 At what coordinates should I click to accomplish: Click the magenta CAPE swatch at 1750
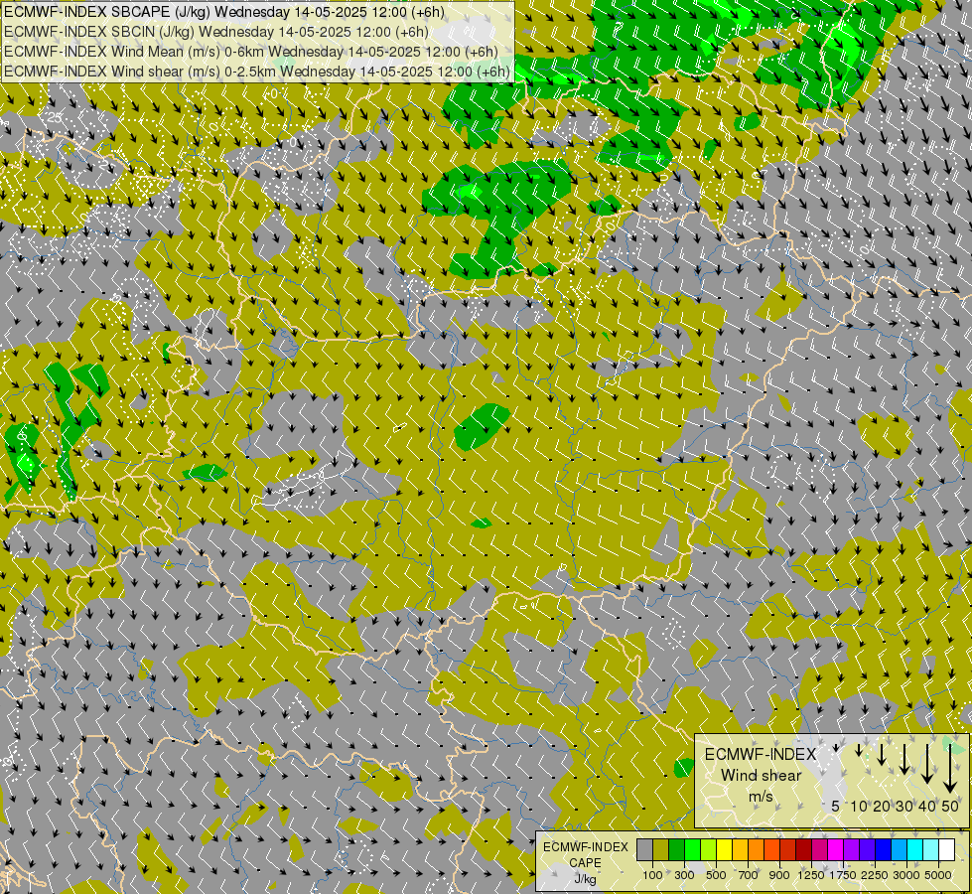836,849
